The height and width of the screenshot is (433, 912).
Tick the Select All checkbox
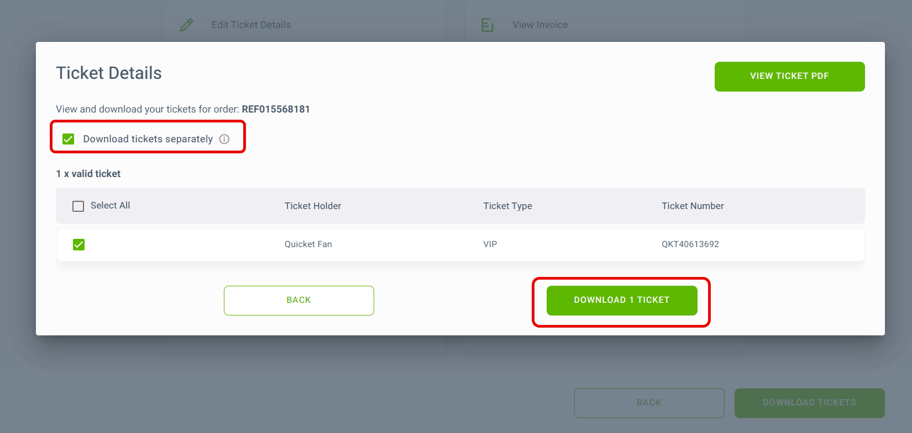(78, 206)
